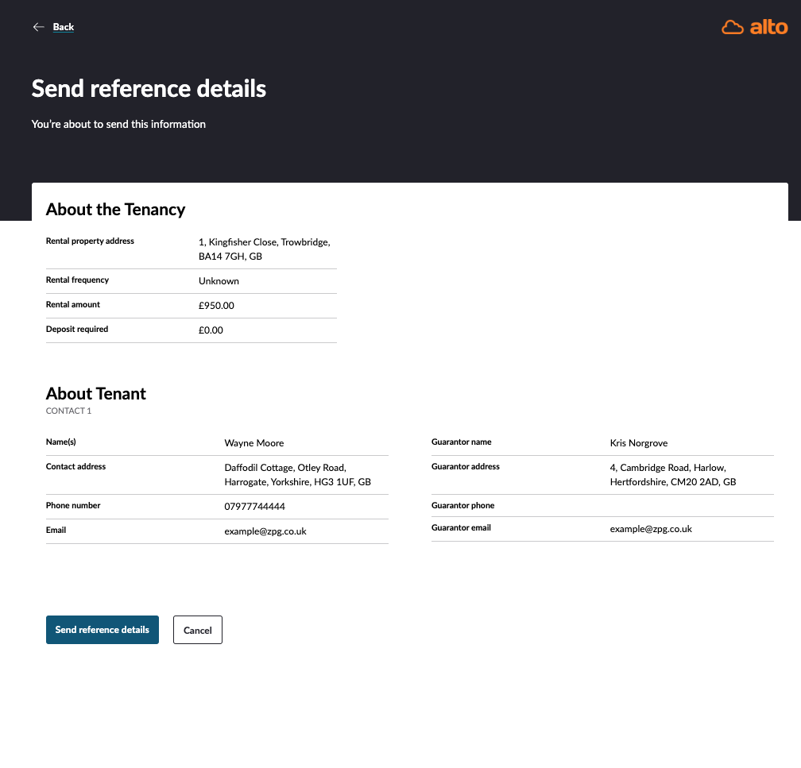Click the Back link text
The height and width of the screenshot is (768, 801).
click(64, 27)
